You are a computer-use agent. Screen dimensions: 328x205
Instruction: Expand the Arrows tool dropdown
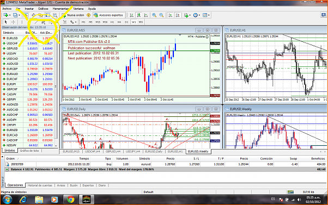pyautogui.click(x=76, y=22)
